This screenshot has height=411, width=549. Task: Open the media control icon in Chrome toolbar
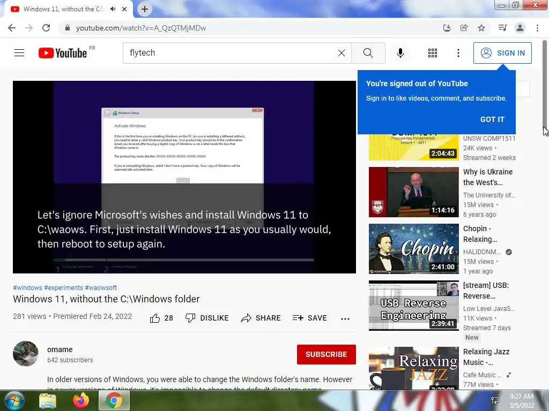(502, 28)
